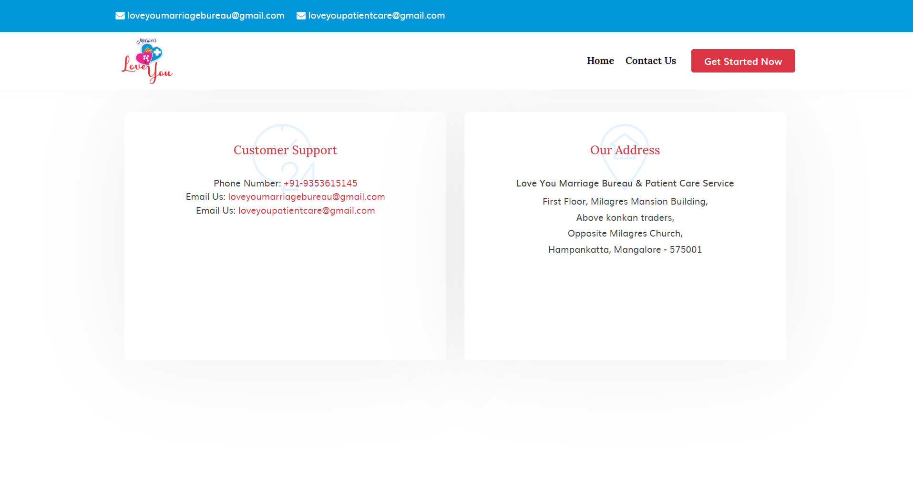Click the Love You heart logo
Image resolution: width=913 pixels, height=496 pixels.
(x=147, y=61)
